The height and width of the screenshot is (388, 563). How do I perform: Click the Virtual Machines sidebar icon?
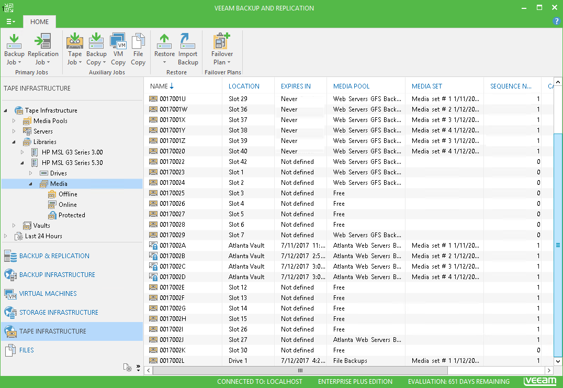pyautogui.click(x=10, y=294)
